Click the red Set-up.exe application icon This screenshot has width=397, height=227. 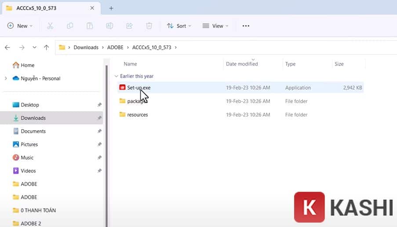[x=122, y=87]
